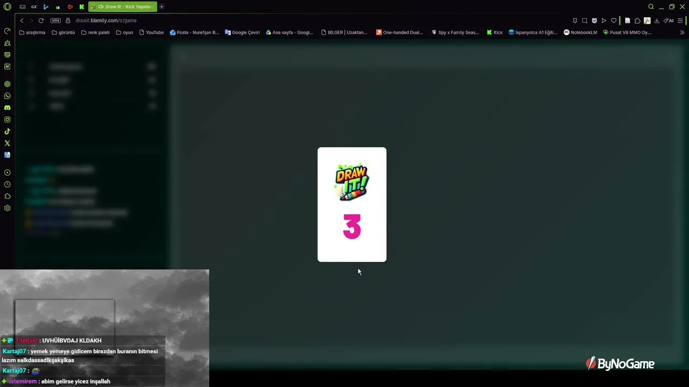The image size is (689, 387).
Task: Open the İspanyolca A1 Eğitim bookmark
Action: [x=533, y=32]
